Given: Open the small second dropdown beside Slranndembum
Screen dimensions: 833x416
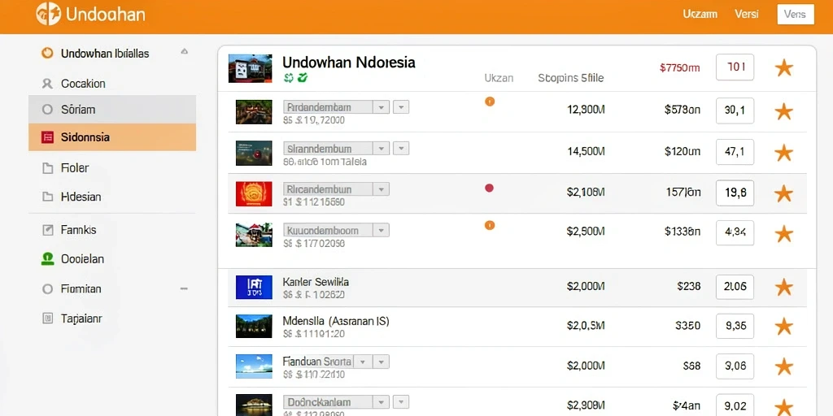Looking at the screenshot, I should point(401,148).
